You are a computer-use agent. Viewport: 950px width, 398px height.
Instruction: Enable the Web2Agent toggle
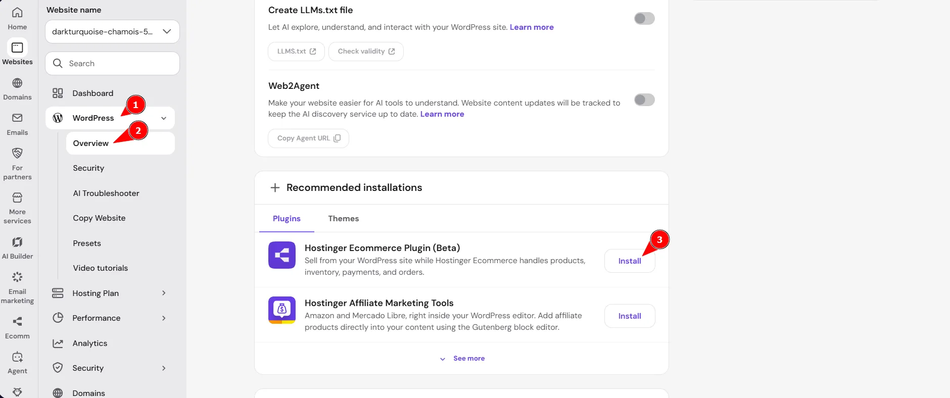tap(644, 99)
